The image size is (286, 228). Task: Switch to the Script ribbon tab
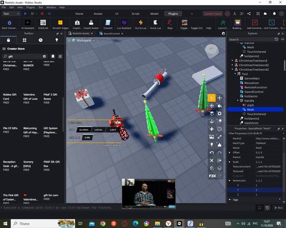136,14
